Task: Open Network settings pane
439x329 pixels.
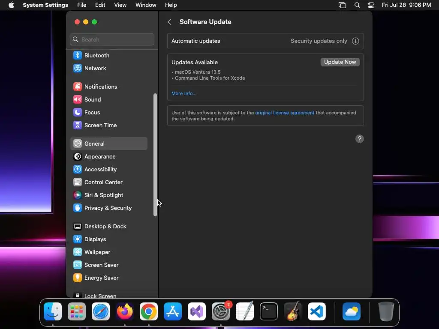Action: tap(108, 68)
